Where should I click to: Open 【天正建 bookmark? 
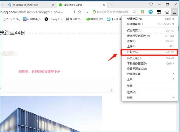(x=114, y=19)
